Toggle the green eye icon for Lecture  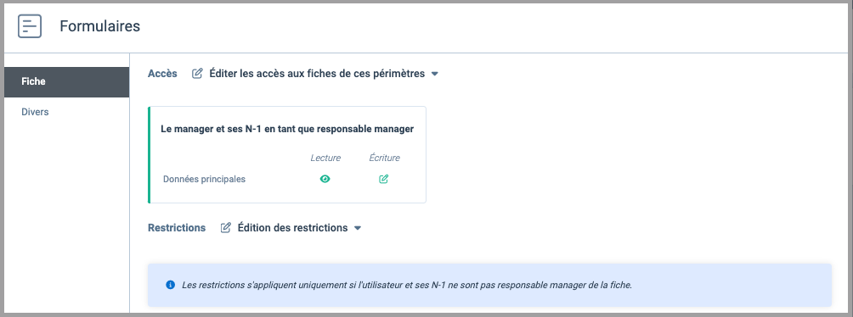[325, 179]
